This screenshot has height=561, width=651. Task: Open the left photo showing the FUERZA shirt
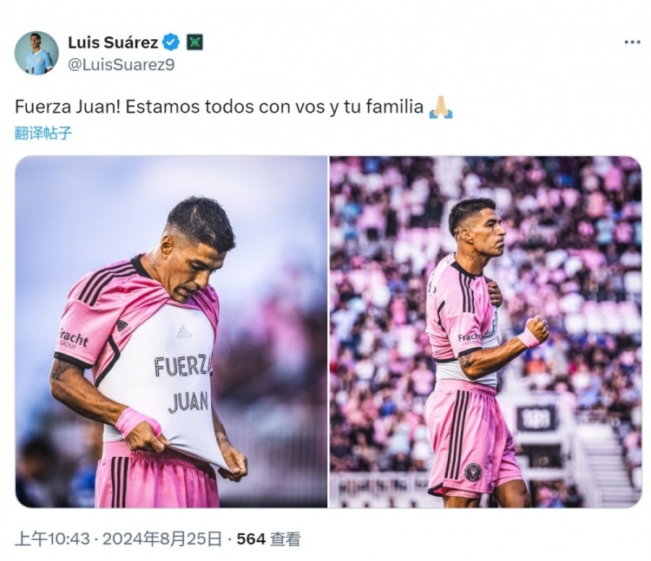point(171,332)
